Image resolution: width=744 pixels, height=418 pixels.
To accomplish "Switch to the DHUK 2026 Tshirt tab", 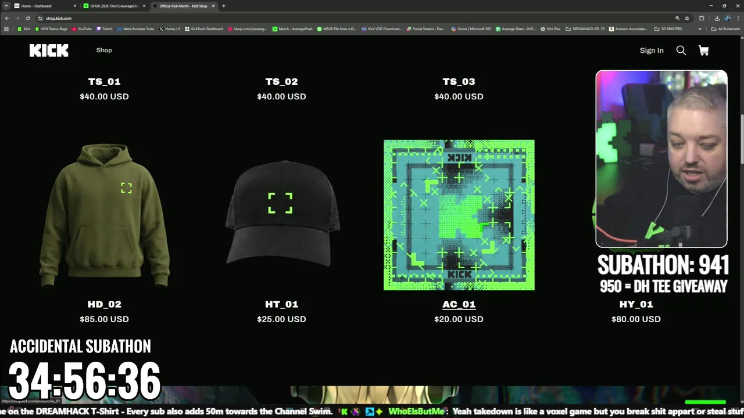I will [x=114, y=6].
